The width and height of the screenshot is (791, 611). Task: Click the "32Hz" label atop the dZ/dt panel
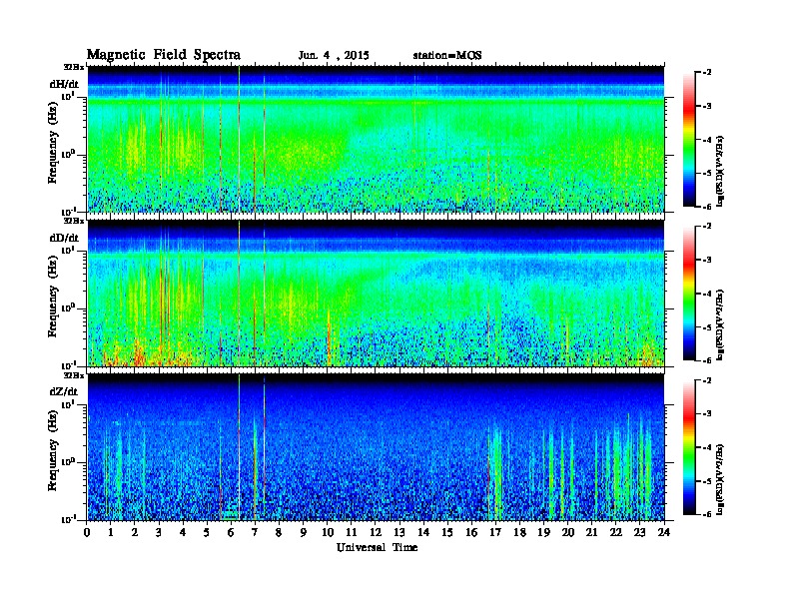coord(74,375)
